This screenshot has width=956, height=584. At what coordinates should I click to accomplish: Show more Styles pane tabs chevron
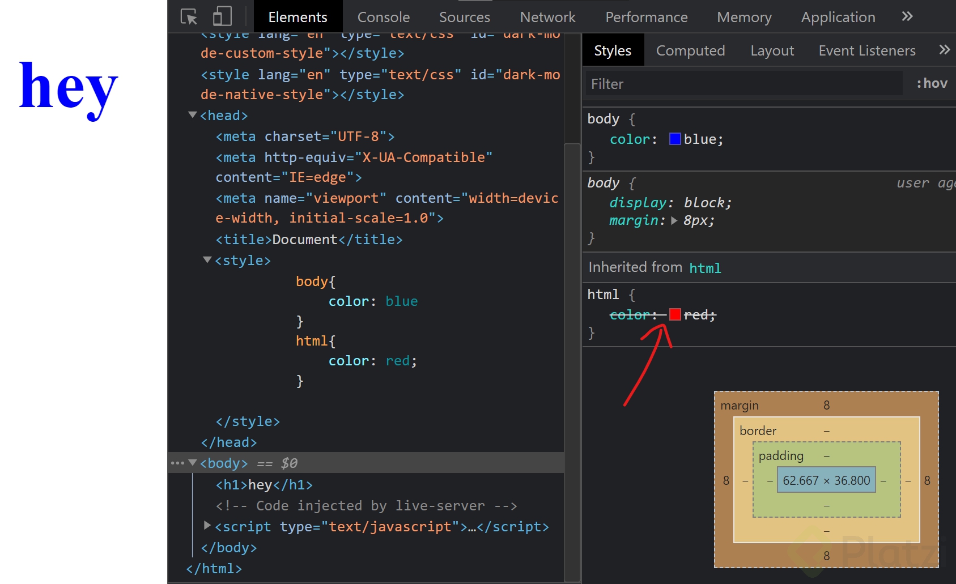coord(944,50)
